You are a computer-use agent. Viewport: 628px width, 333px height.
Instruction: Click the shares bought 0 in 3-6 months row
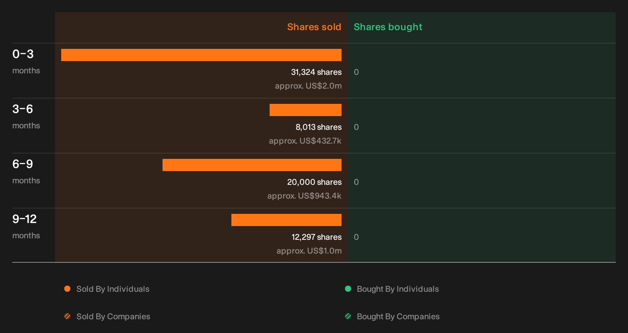point(356,127)
